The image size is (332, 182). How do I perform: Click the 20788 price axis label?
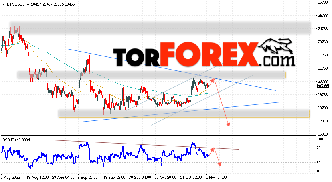tap(323, 81)
